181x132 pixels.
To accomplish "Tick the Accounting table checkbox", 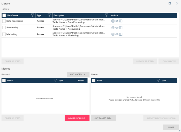I will tap(4, 28).
